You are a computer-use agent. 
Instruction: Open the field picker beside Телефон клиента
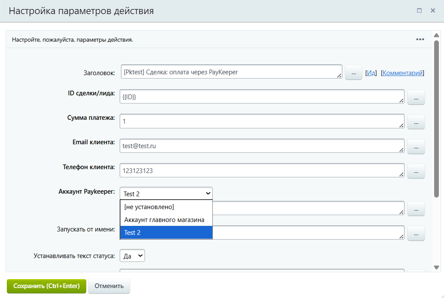416,171
